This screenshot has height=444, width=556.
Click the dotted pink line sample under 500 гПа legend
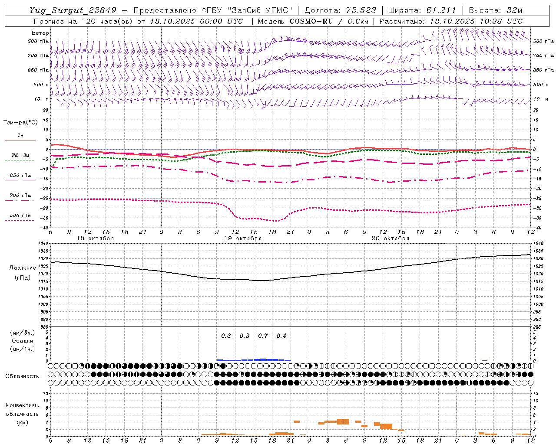(x=20, y=221)
